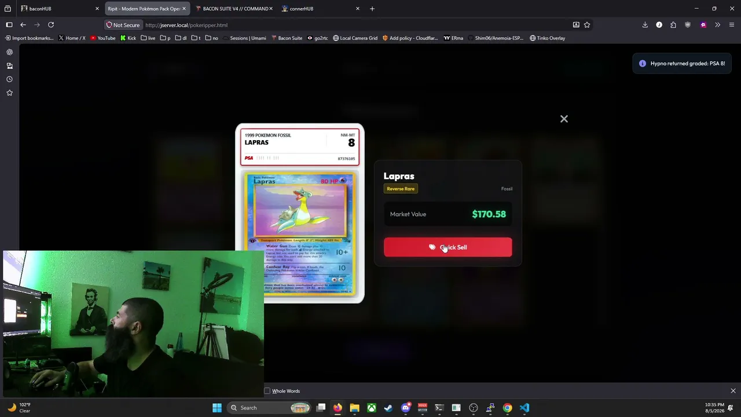Close the find bar
This screenshot has width=741, height=417.
[x=733, y=391]
